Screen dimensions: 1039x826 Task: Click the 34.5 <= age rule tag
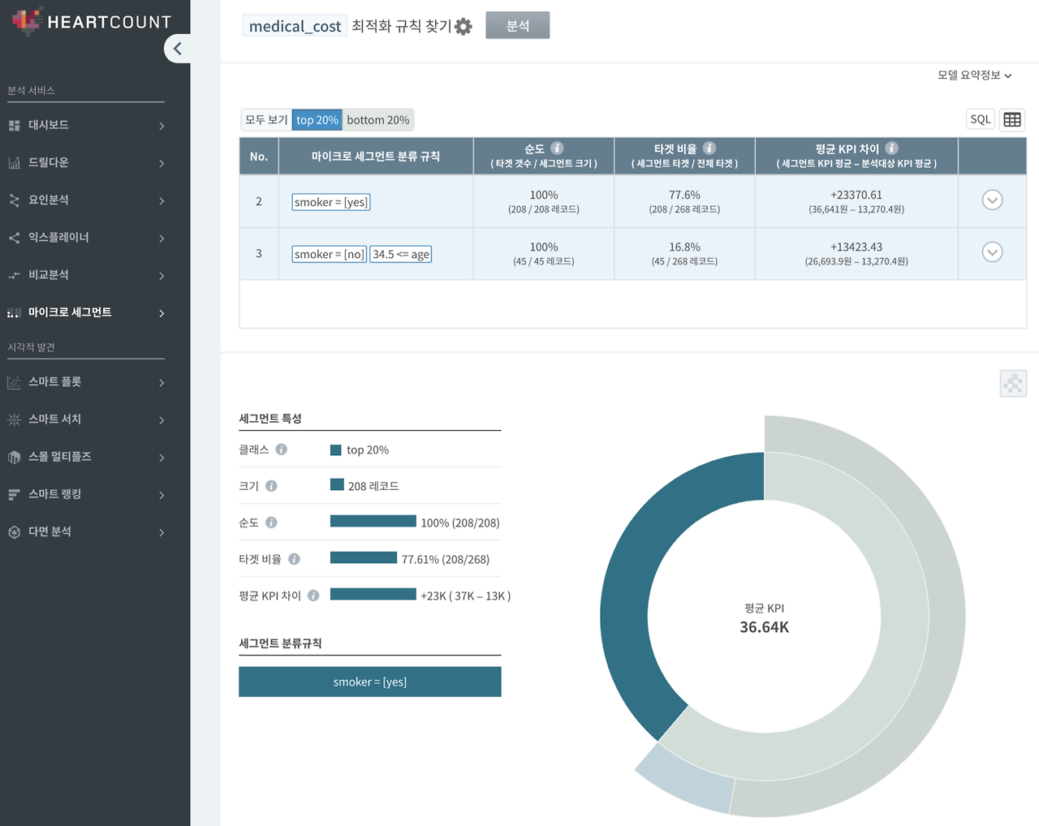[401, 254]
